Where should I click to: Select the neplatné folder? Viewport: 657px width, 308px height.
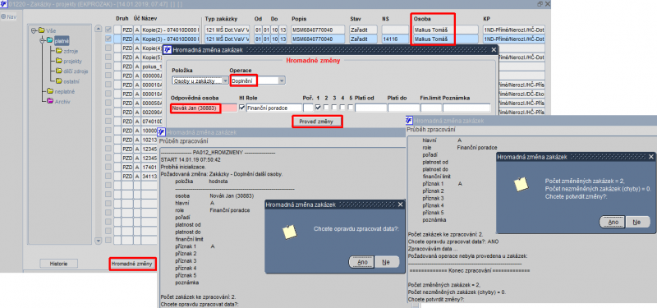(x=61, y=91)
